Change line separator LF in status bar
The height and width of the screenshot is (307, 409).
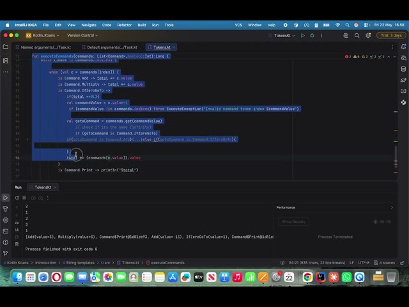click(x=351, y=263)
